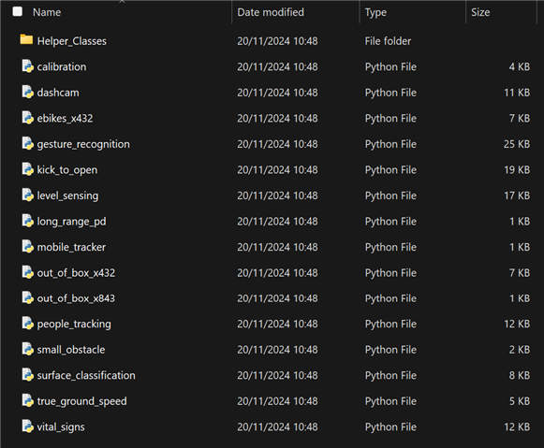The image size is (544, 448).
Task: Click the Helper_Classes folder name
Action: pyautogui.click(x=72, y=41)
